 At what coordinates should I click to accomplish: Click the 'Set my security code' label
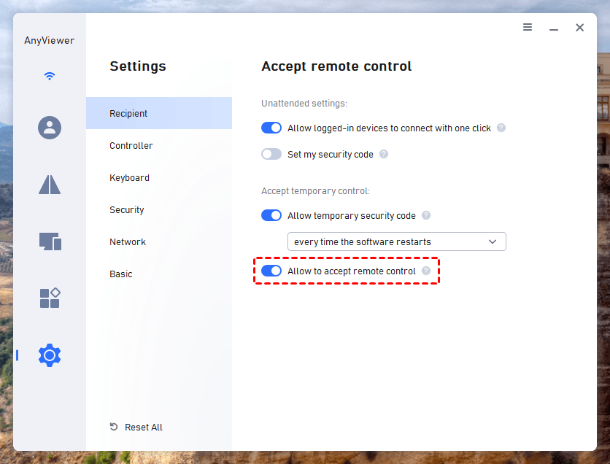pyautogui.click(x=331, y=155)
